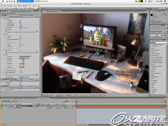Screen dimensions: 168x126
Task: Uncheck the Use Mask checkbox
Action: tap(20, 22)
